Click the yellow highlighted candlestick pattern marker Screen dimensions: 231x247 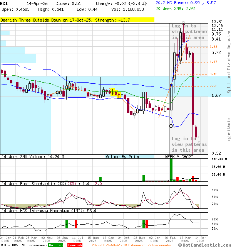[113, 92]
